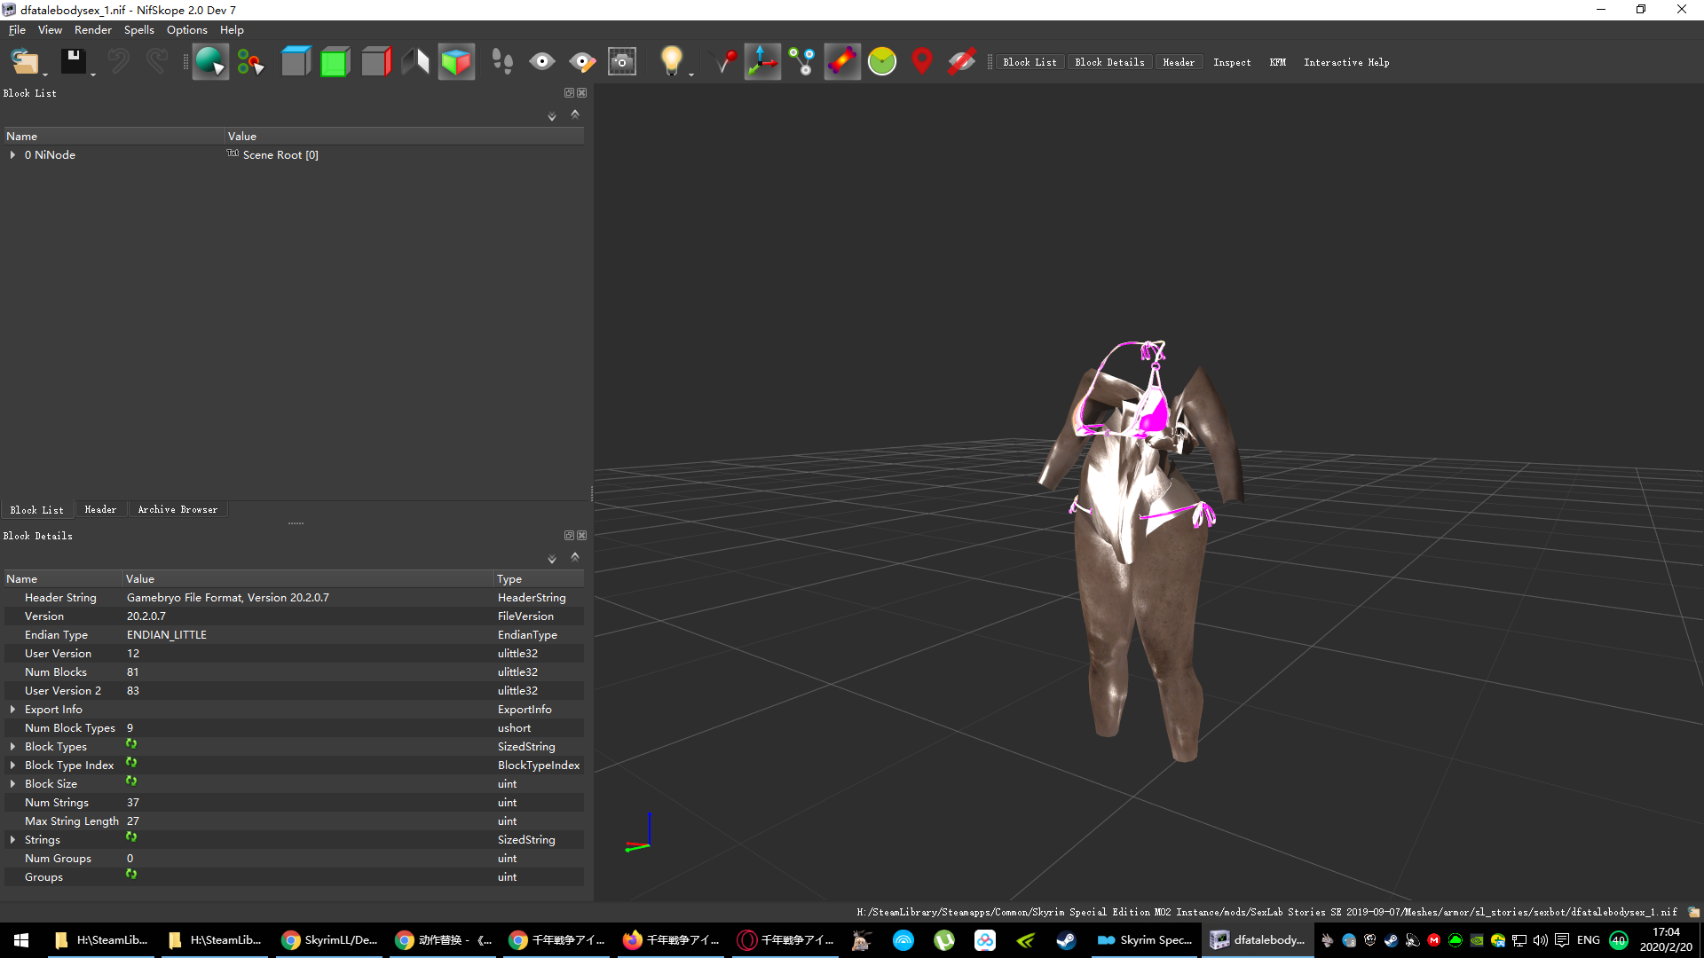
Task: Activate the user view cube icon
Action: [x=456, y=61]
